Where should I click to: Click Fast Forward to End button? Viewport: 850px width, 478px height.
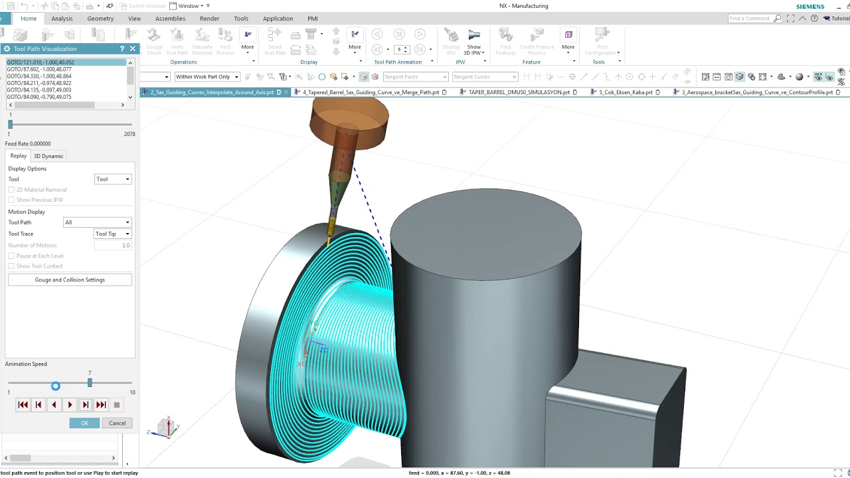pos(101,405)
